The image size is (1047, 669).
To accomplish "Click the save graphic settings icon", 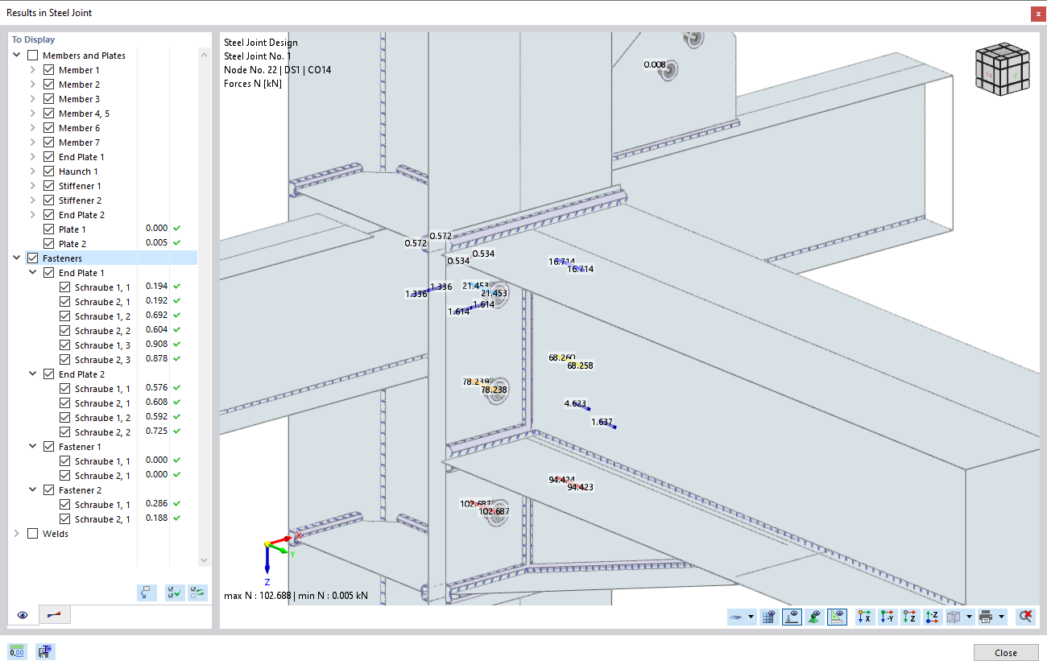I will tap(44, 651).
